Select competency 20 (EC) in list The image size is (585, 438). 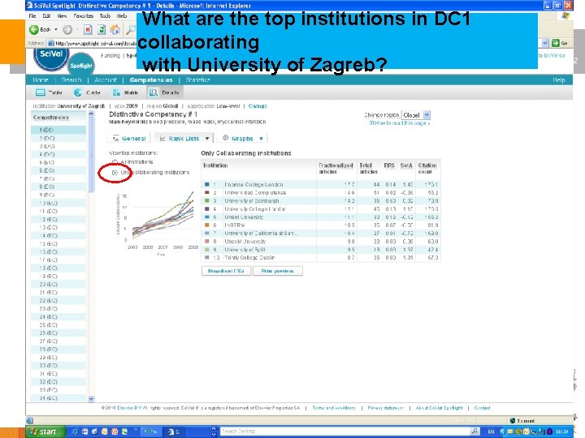click(58, 284)
